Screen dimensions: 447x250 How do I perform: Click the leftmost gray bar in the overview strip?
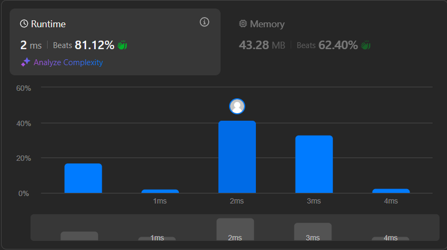pyautogui.click(x=79, y=236)
